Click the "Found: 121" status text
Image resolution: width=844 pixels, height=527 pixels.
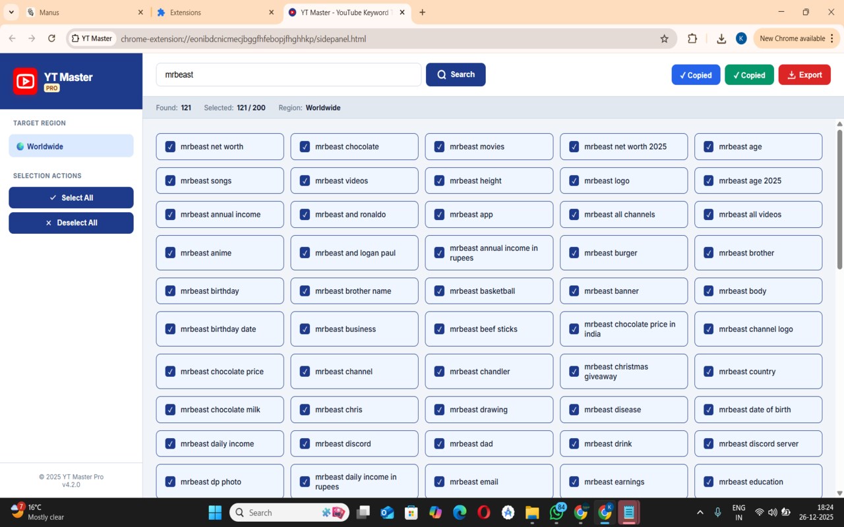pos(173,108)
